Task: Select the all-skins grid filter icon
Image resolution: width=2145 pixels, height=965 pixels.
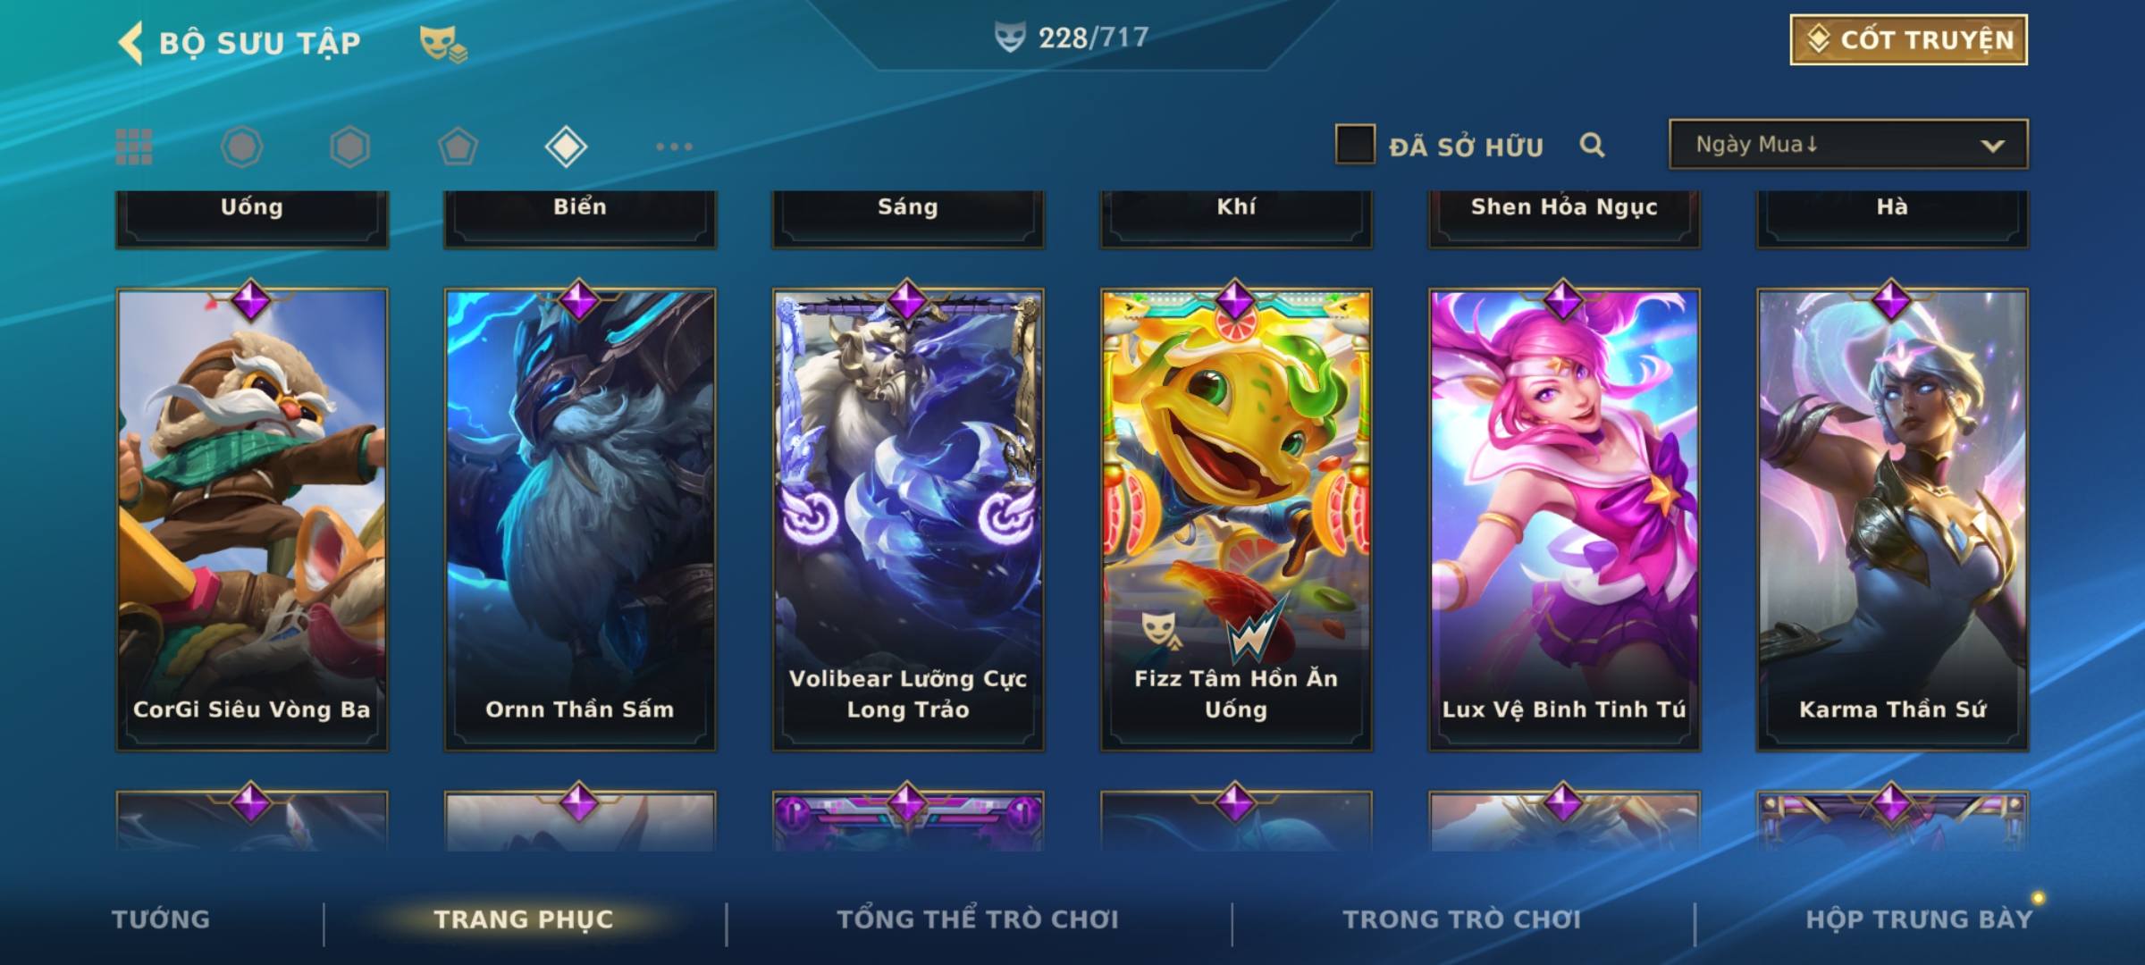Action: click(x=134, y=147)
